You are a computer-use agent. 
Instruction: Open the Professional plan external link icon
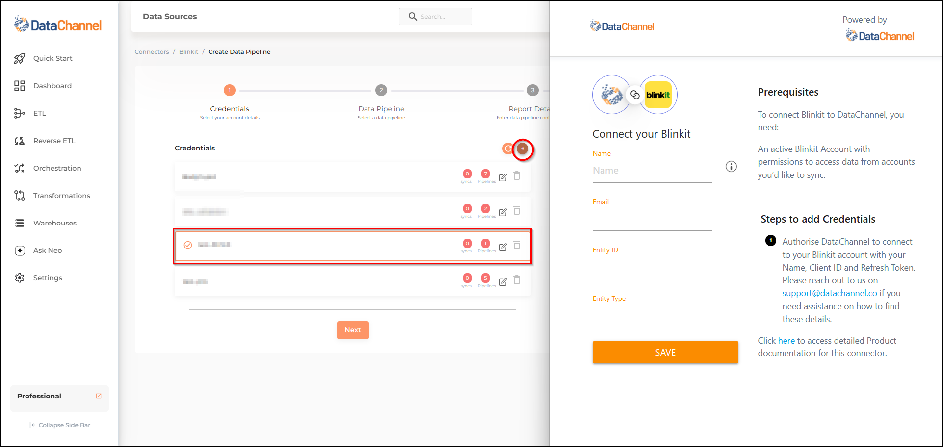(x=99, y=396)
